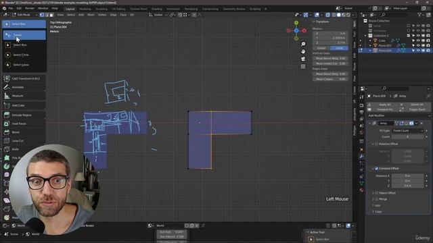Toggle the Collection 1 exclude checkbox

(409, 36)
